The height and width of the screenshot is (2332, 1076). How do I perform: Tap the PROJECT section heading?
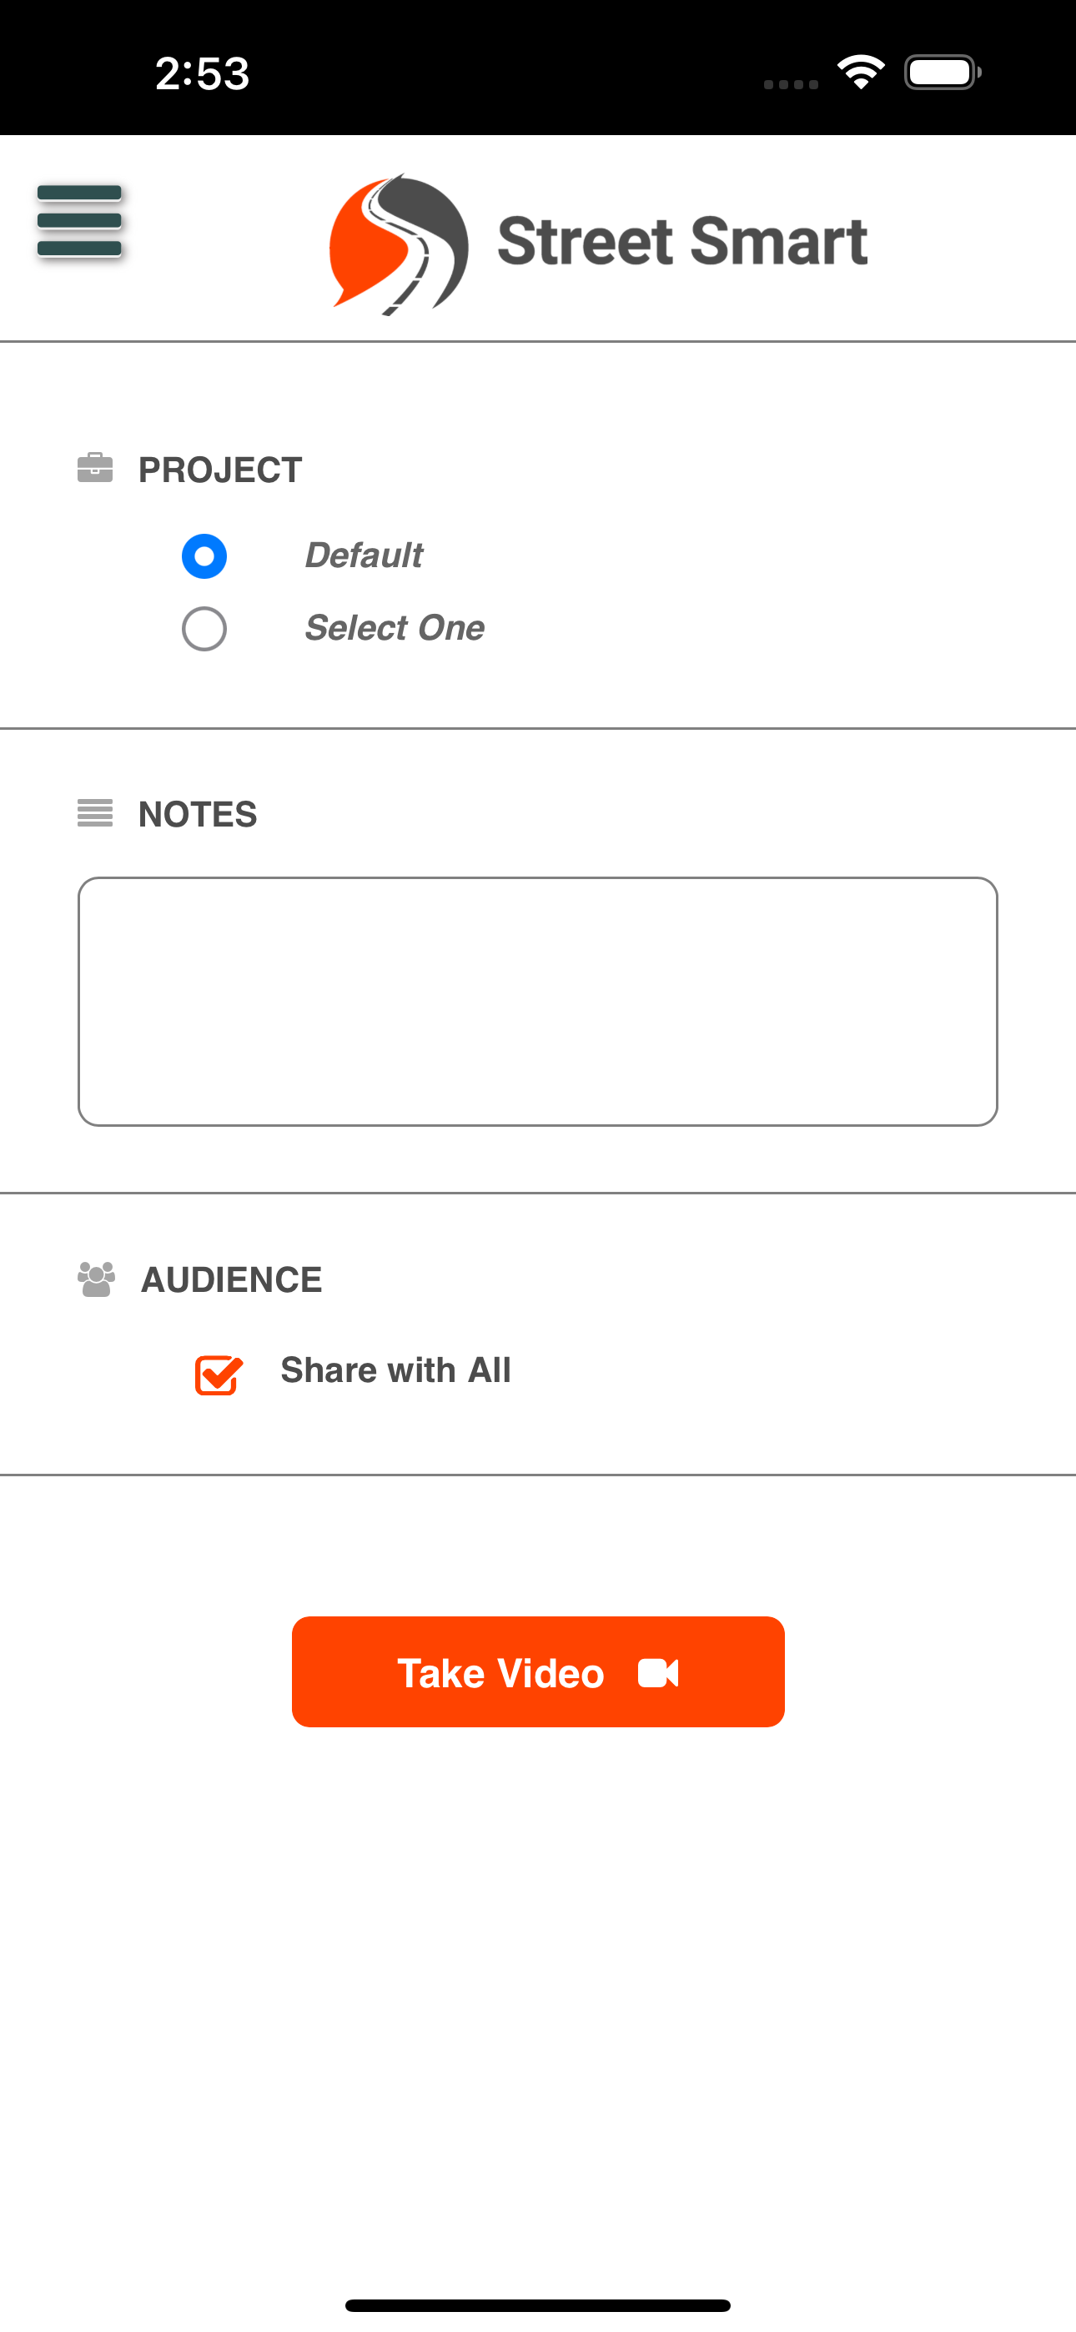point(220,470)
